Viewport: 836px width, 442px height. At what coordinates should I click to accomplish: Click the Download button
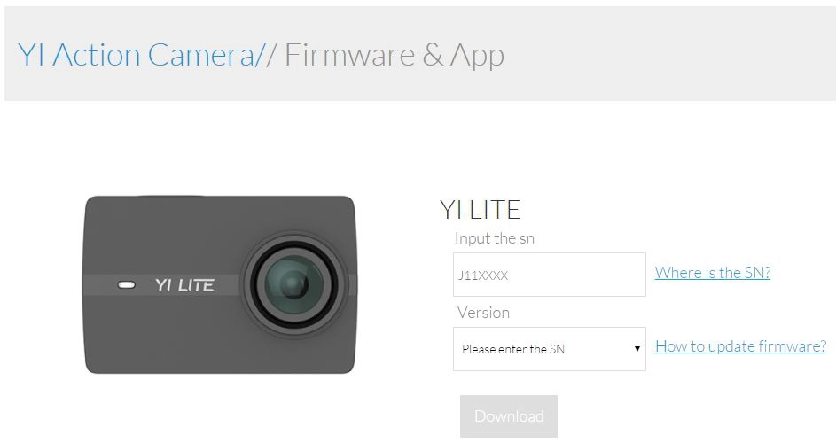coord(509,416)
